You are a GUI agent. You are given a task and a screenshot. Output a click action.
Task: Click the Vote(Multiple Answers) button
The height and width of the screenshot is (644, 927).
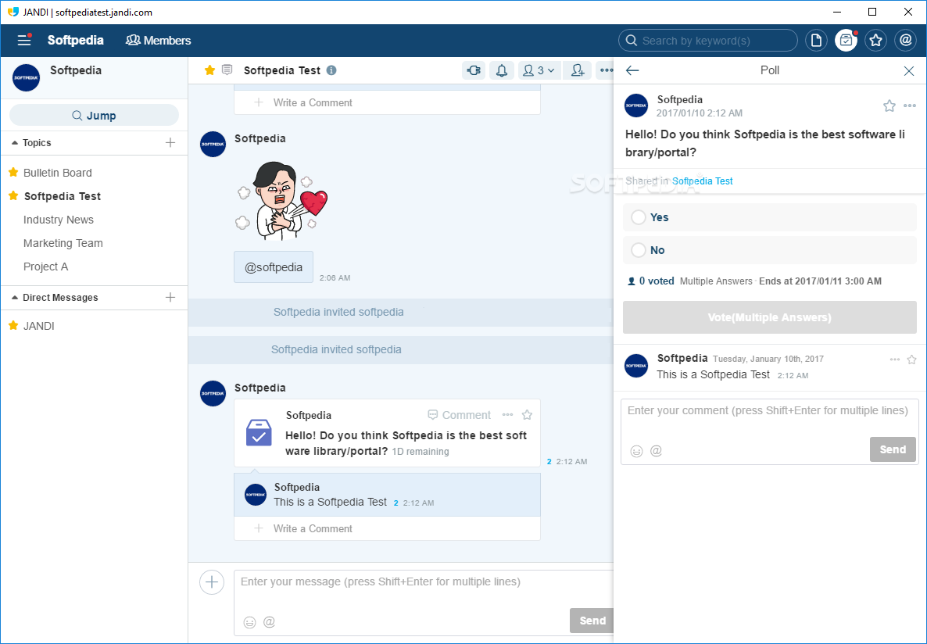(770, 317)
